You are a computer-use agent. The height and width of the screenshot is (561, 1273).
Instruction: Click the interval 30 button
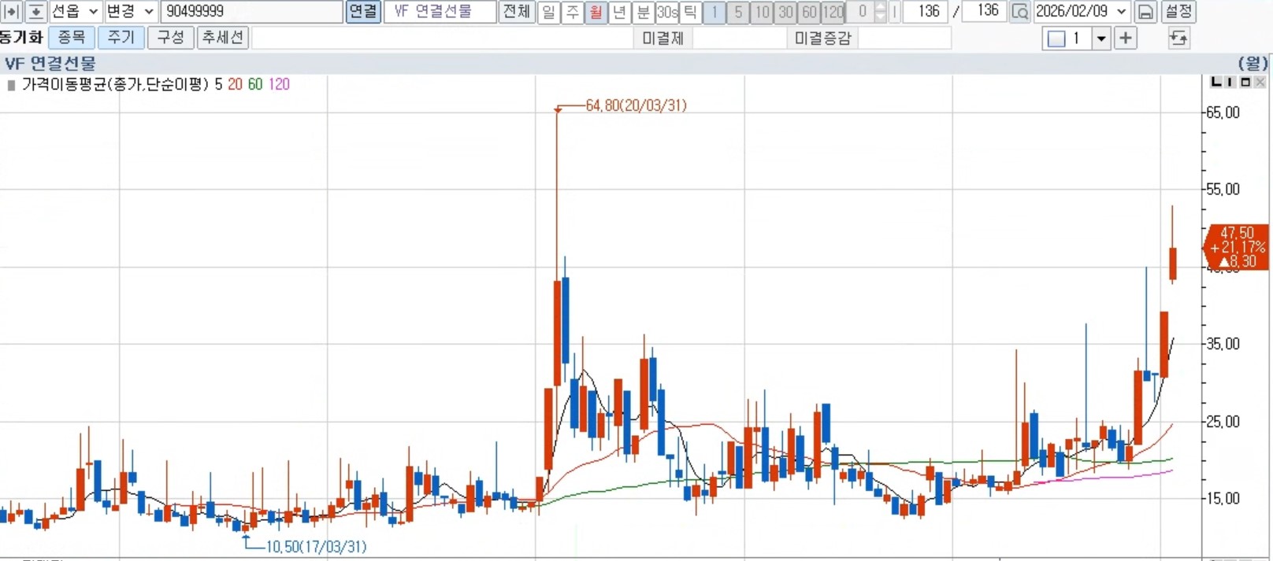click(x=785, y=12)
